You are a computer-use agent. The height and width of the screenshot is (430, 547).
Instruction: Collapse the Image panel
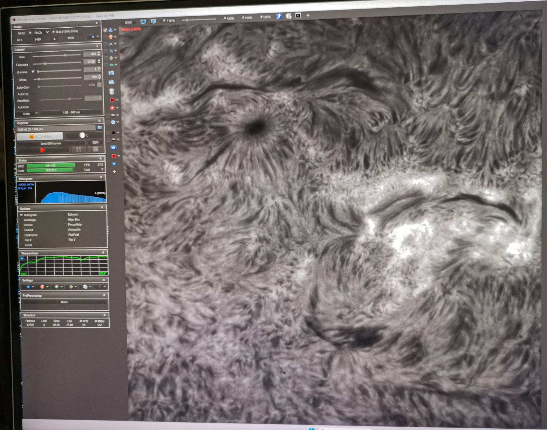pyautogui.click(x=97, y=23)
